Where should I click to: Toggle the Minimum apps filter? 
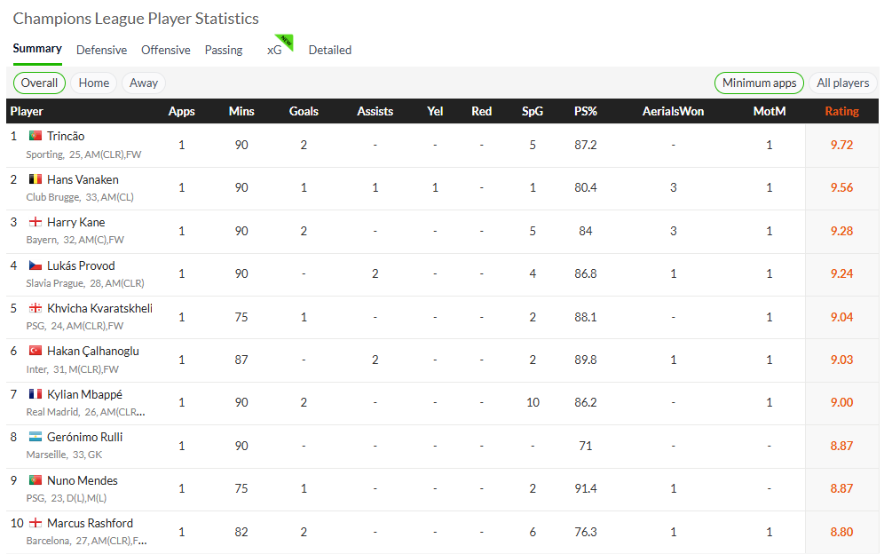(x=759, y=83)
